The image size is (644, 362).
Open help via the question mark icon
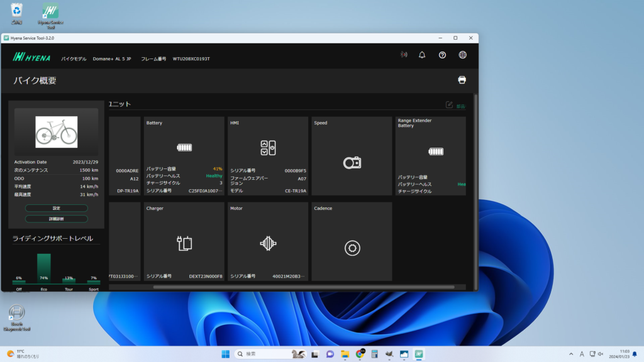pyautogui.click(x=442, y=55)
